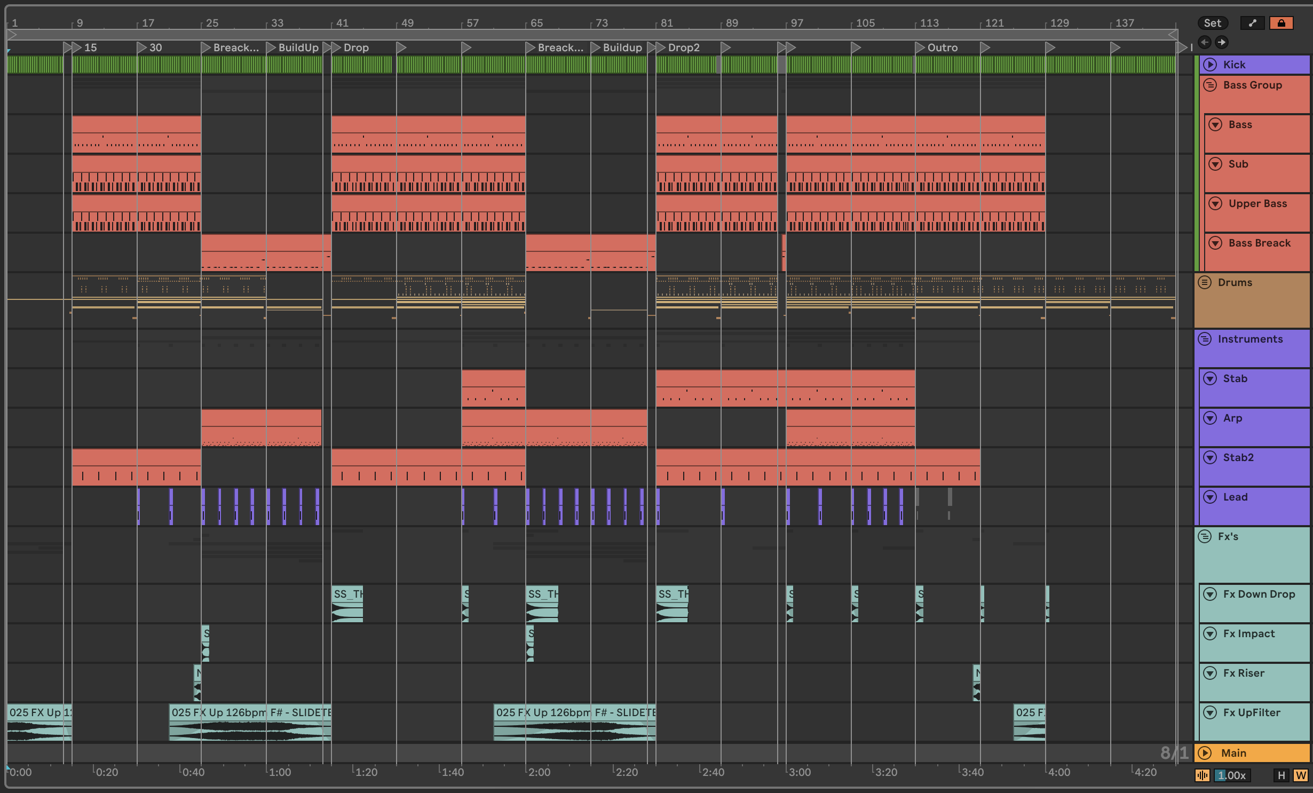Viewport: 1313px width, 793px height.
Task: Unfold the Bass track
Action: tap(1215, 124)
